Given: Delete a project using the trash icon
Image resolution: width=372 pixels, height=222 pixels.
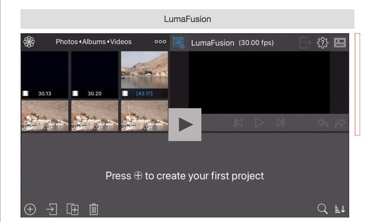Looking at the screenshot, I should click(x=93, y=209).
